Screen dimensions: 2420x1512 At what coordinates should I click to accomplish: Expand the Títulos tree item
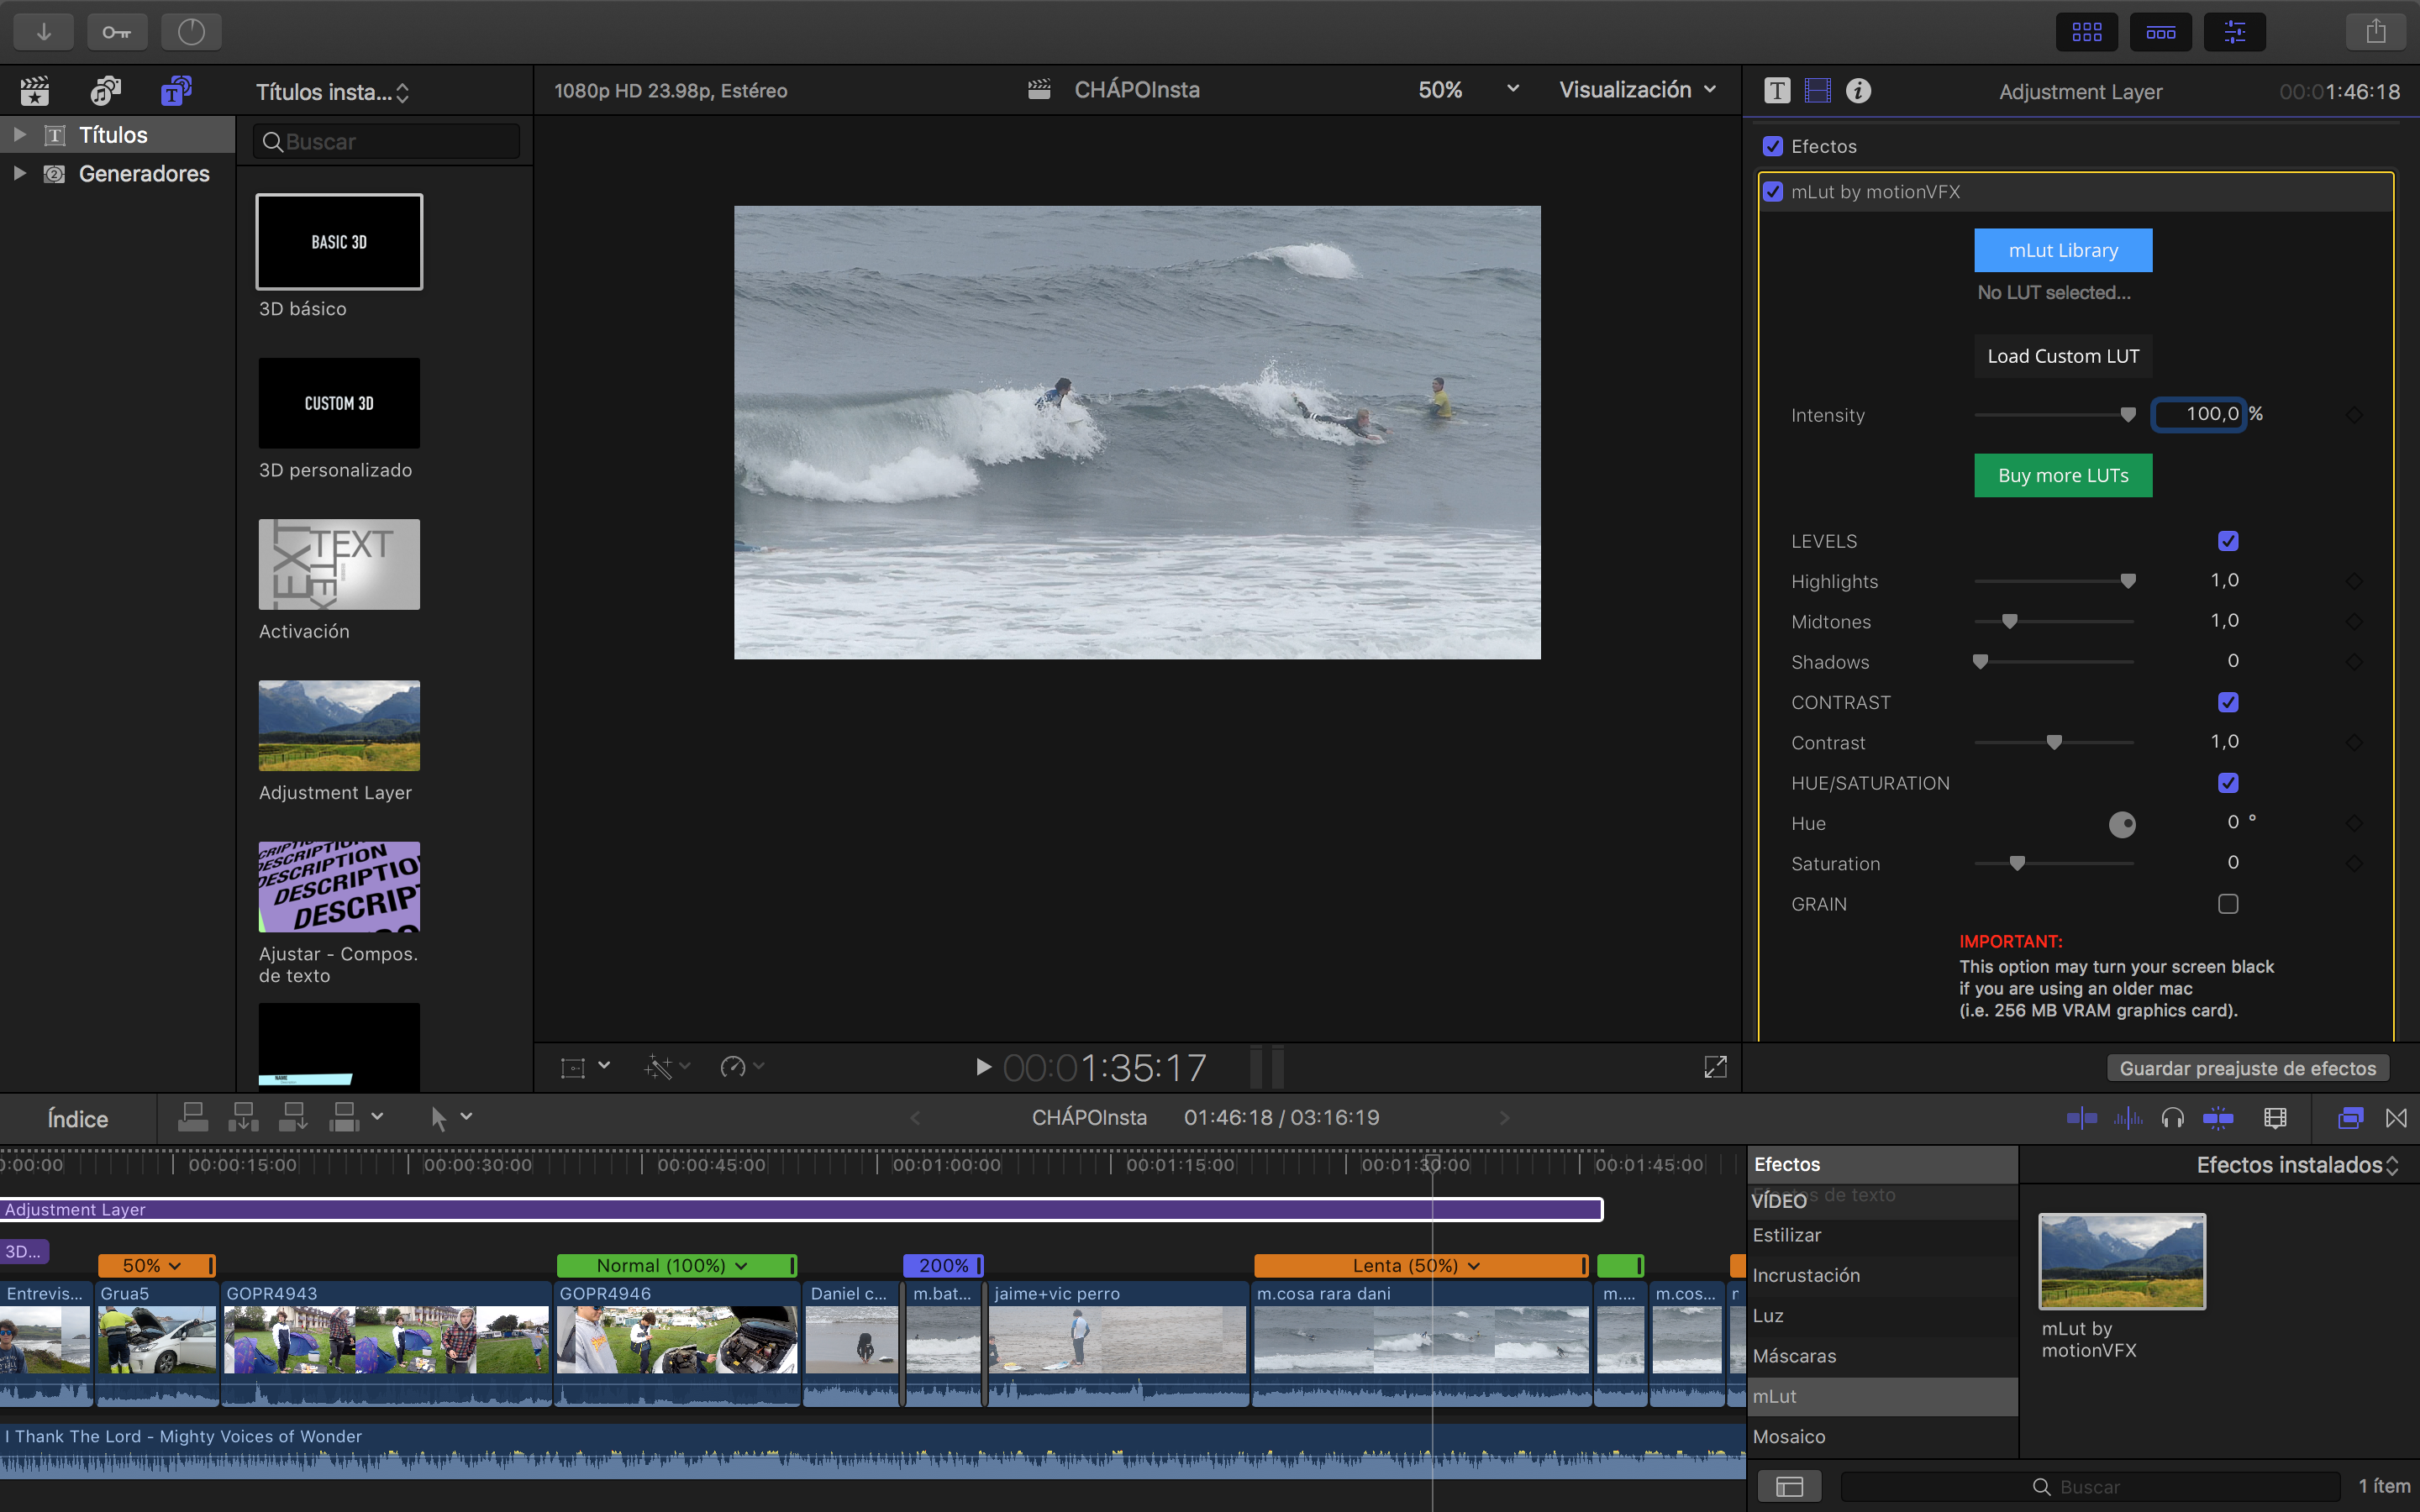point(19,134)
